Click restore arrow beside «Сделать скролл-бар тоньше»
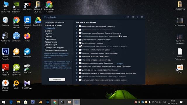This screenshot has width=187, height=105. coord(77,70)
